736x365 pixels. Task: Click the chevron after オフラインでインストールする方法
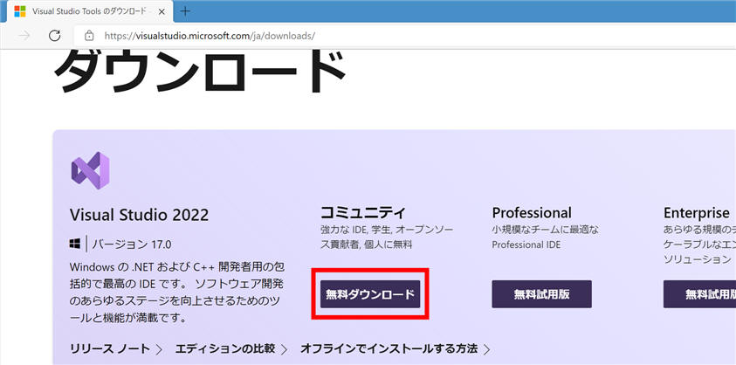[487, 349]
